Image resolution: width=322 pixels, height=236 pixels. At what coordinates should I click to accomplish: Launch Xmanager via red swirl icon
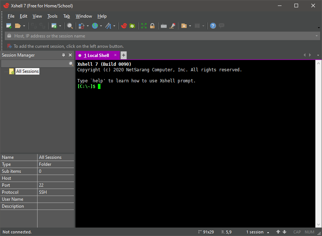[124, 26]
